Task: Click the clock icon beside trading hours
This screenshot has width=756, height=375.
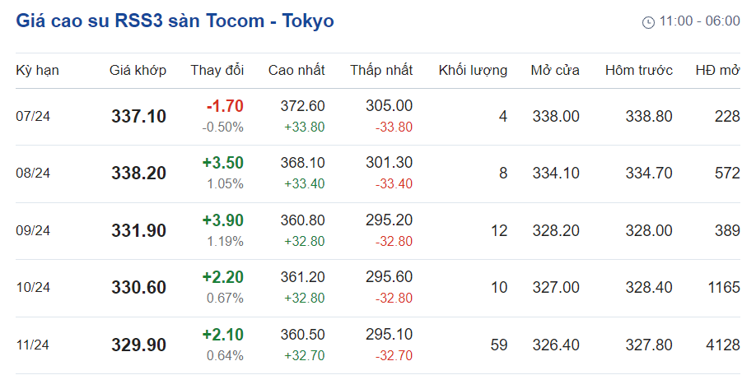Action: (648, 22)
